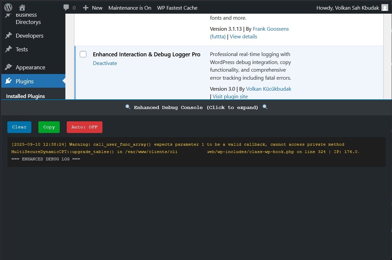Click the Developers pin icon
This screenshot has height=260, width=392.
point(8,35)
